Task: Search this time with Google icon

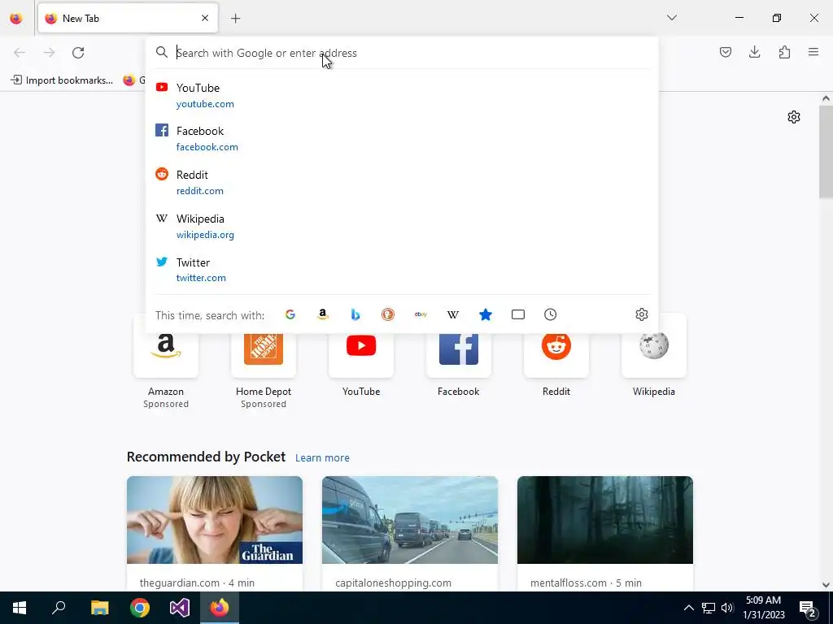Action: pyautogui.click(x=290, y=314)
